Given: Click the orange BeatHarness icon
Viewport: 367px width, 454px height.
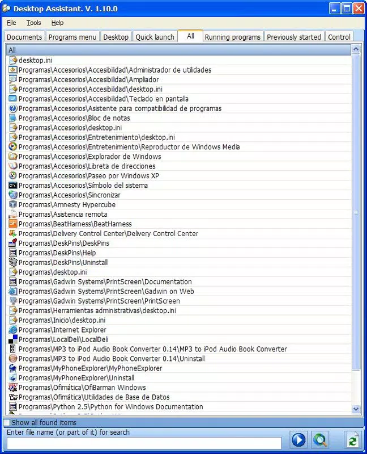Looking at the screenshot, I should click(x=12, y=224).
